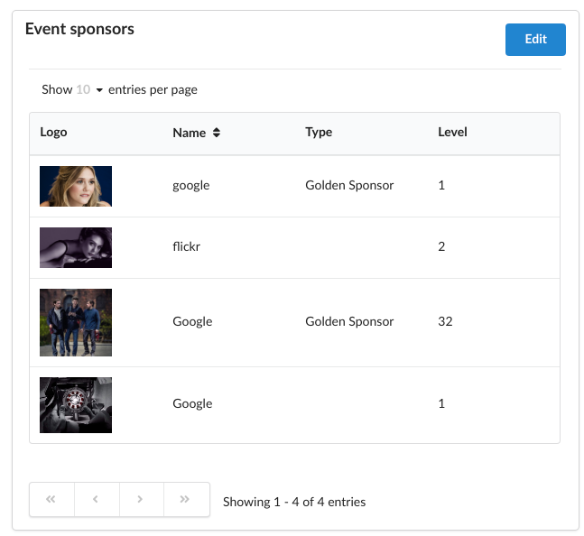Open the arc reactor logo thumbnail
This screenshot has height=536, width=584.
click(x=76, y=405)
